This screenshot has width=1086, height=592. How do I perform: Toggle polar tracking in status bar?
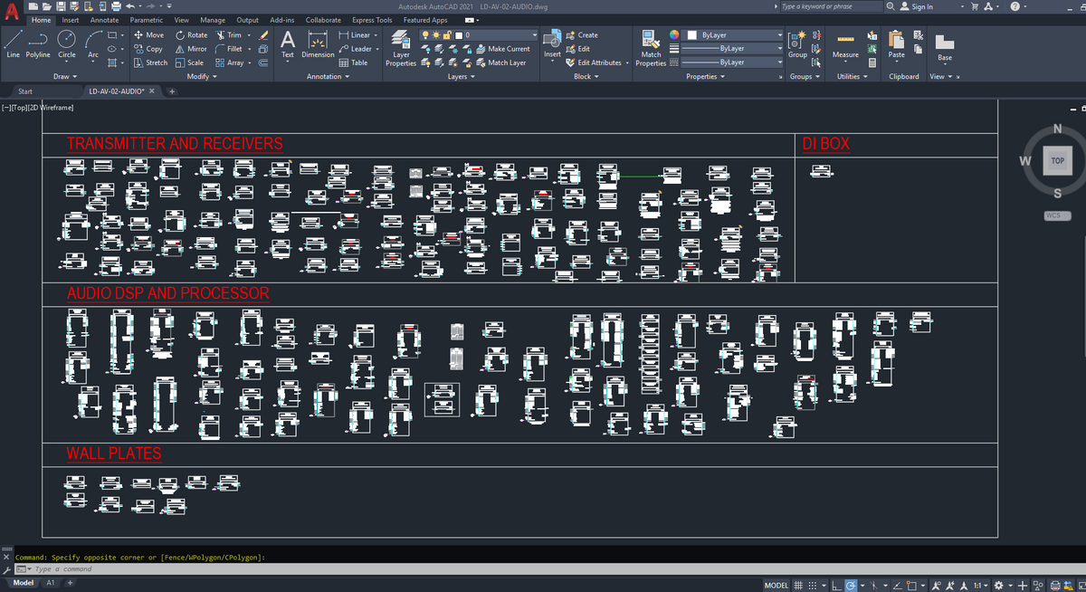[851, 585]
